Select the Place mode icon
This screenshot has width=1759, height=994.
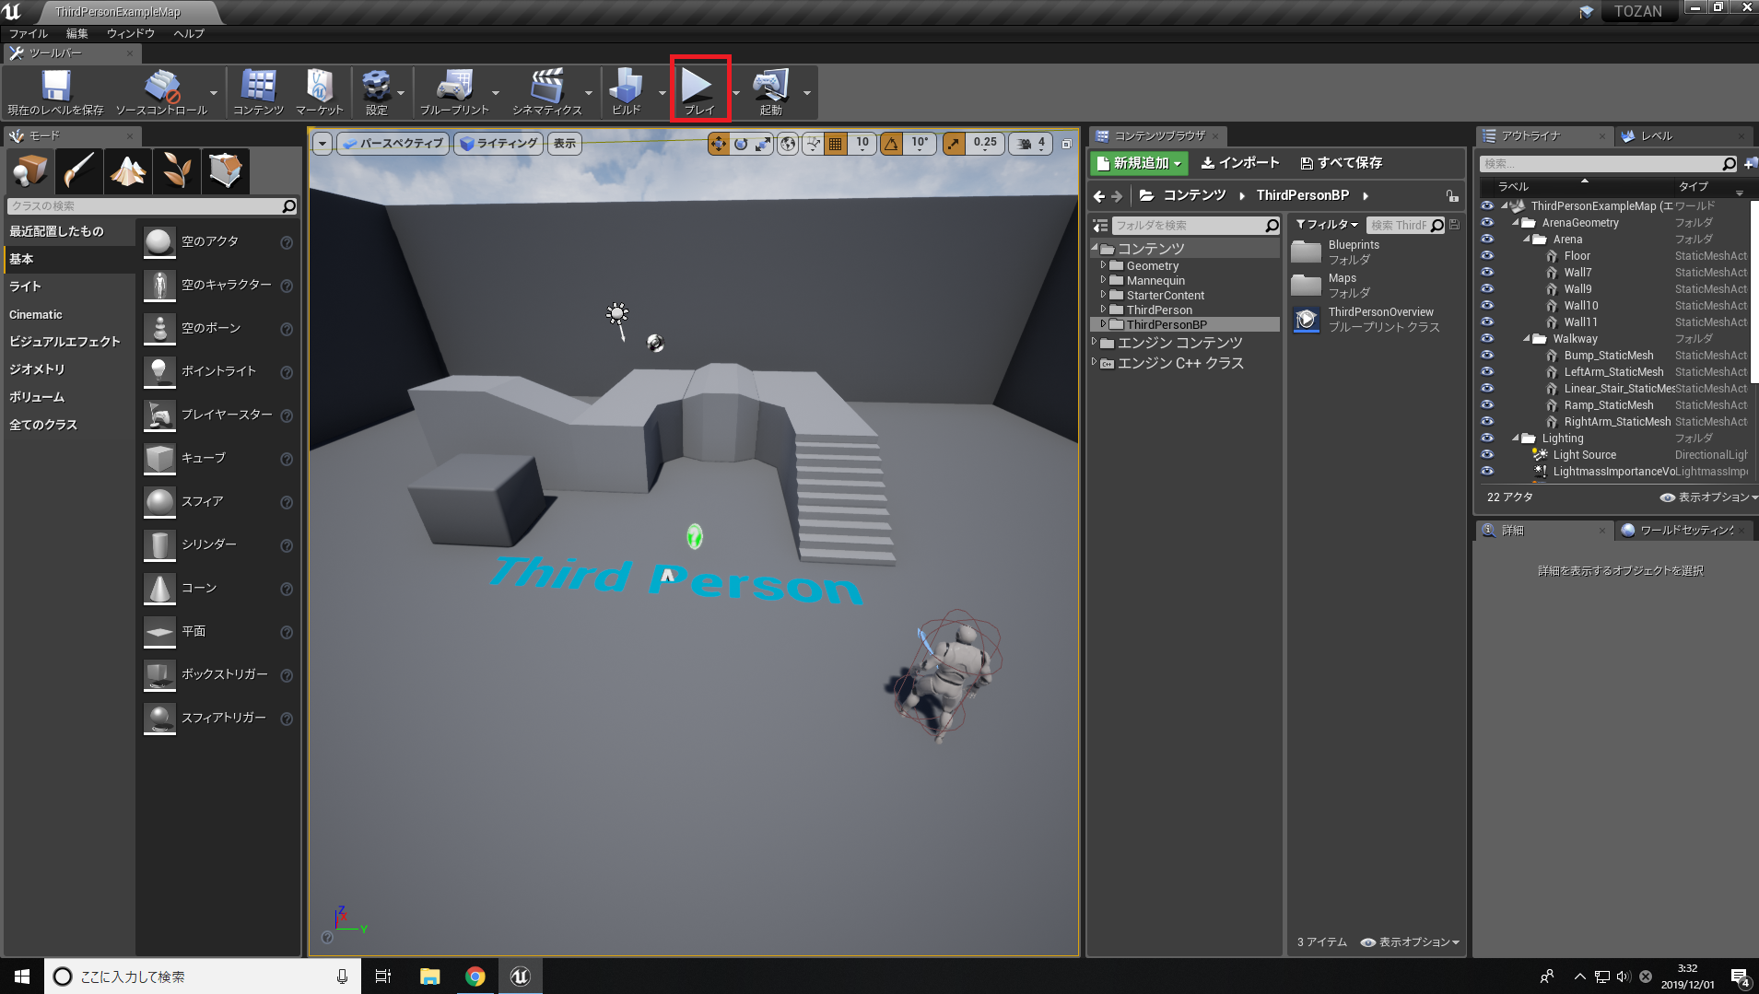[x=30, y=170]
